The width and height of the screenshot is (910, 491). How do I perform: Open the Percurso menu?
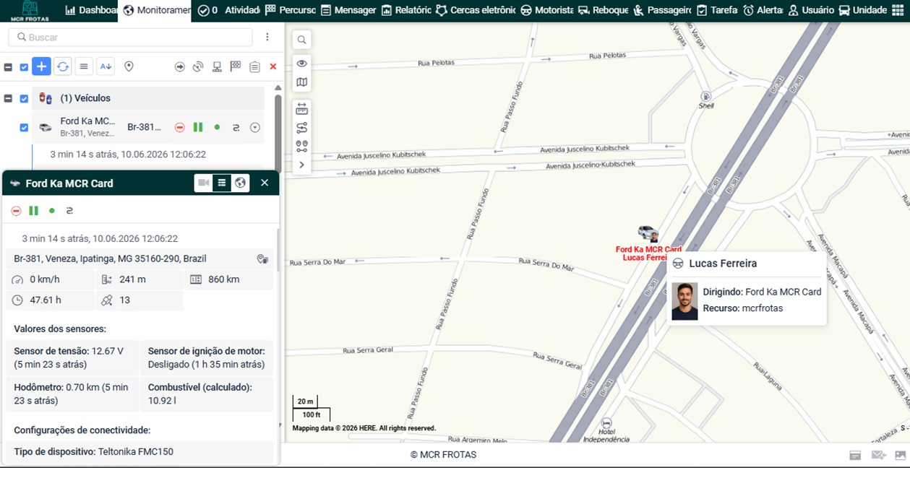tap(290, 10)
